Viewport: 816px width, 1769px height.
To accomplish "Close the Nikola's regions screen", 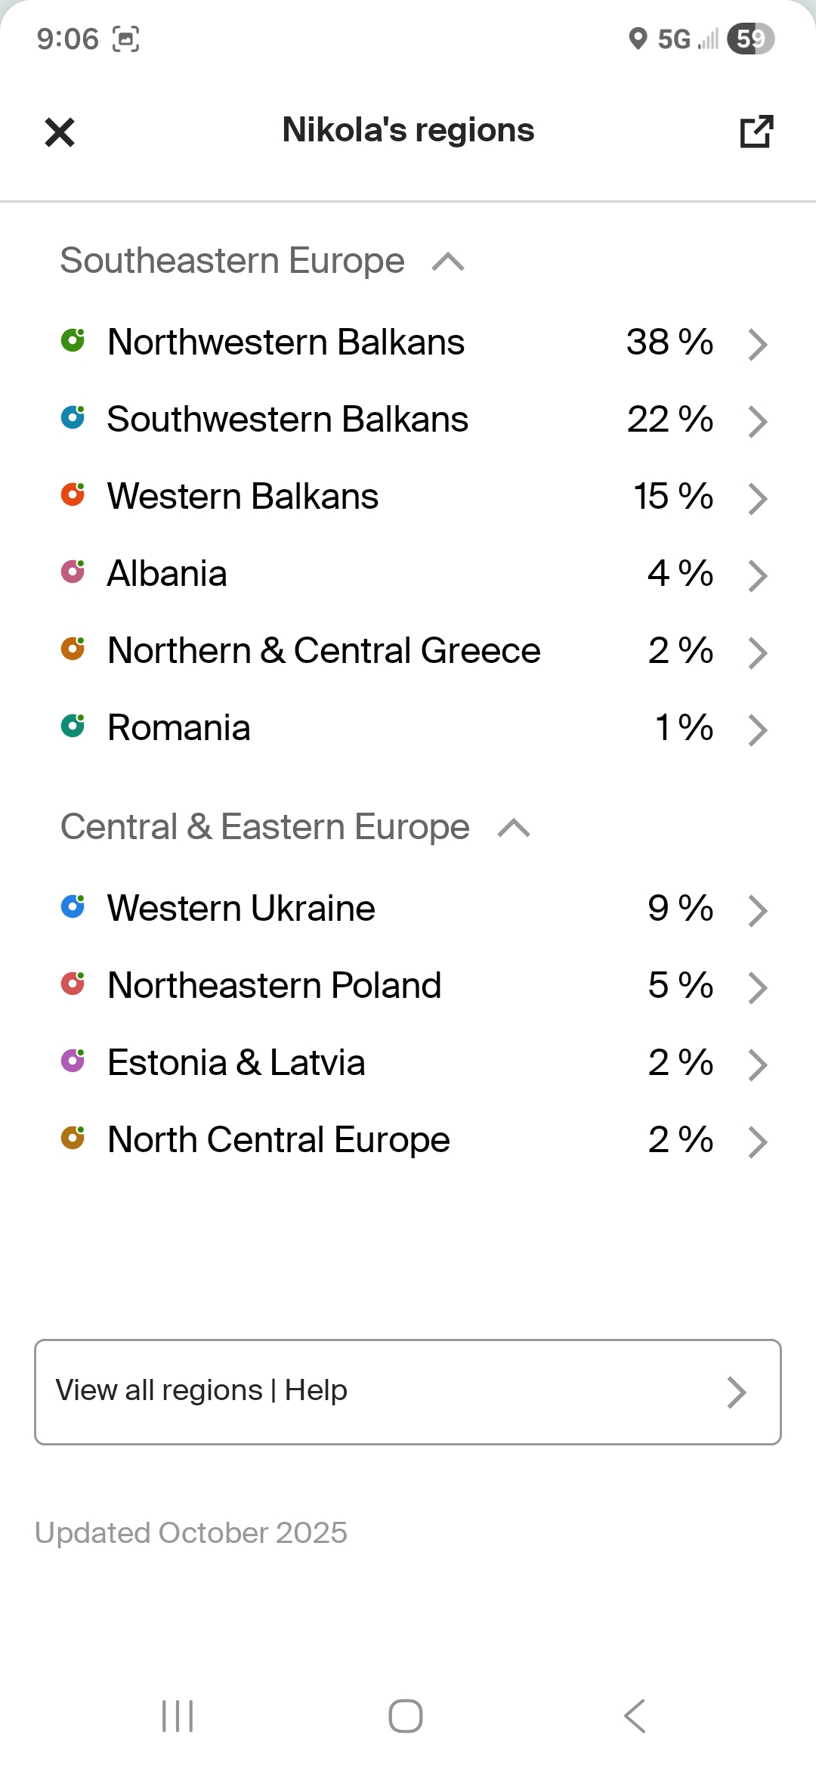I will [60, 132].
